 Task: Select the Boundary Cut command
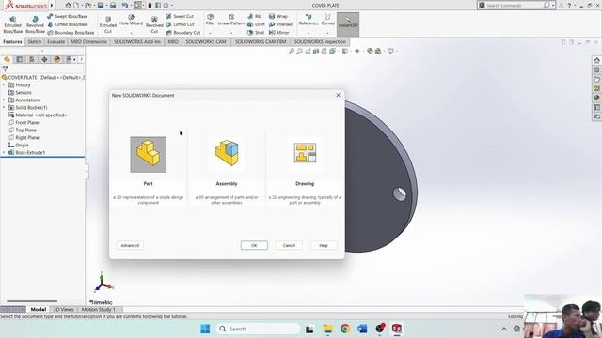tap(183, 33)
